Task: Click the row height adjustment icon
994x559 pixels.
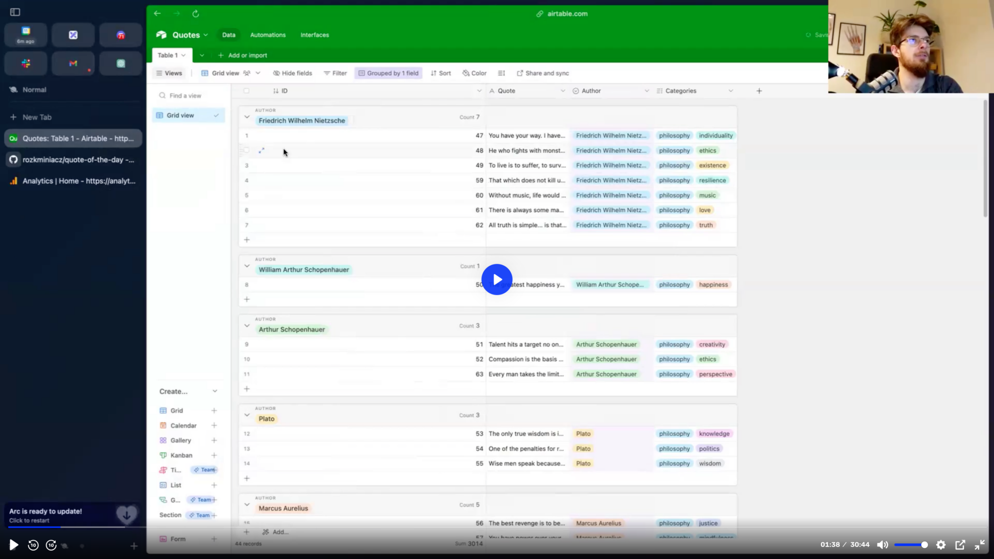Action: (501, 73)
